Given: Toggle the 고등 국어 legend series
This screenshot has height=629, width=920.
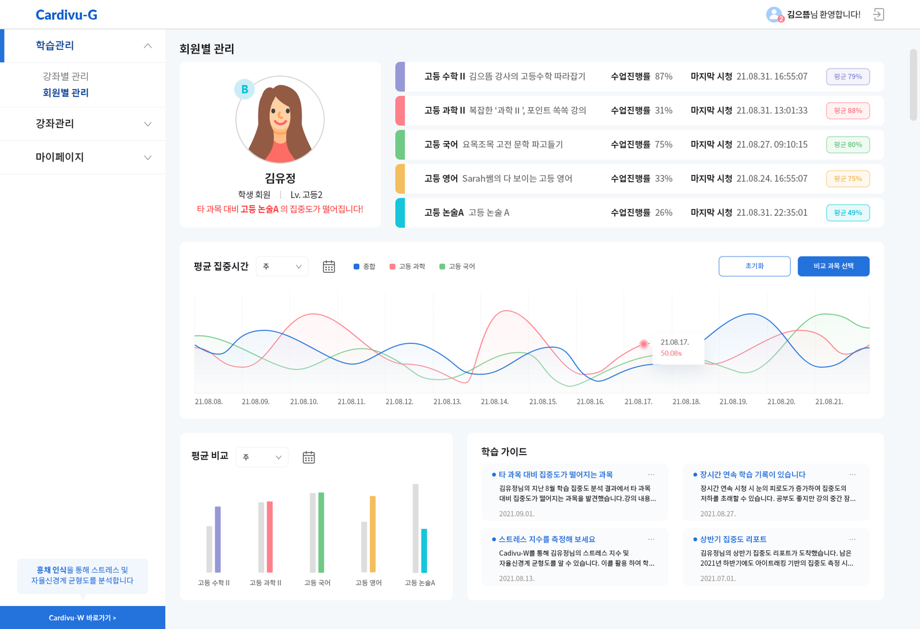Looking at the screenshot, I should point(457,267).
